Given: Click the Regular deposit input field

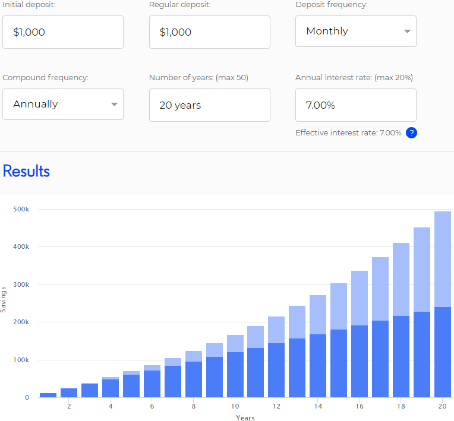Looking at the screenshot, I should [210, 32].
